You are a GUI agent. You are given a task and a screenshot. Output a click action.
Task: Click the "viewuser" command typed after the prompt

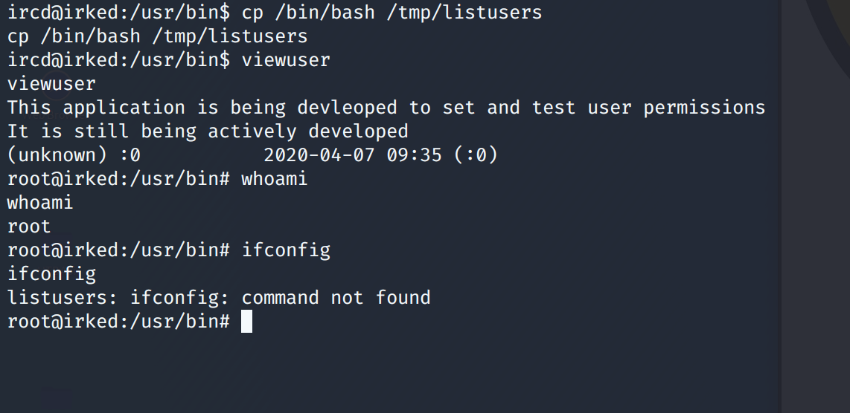coord(286,60)
